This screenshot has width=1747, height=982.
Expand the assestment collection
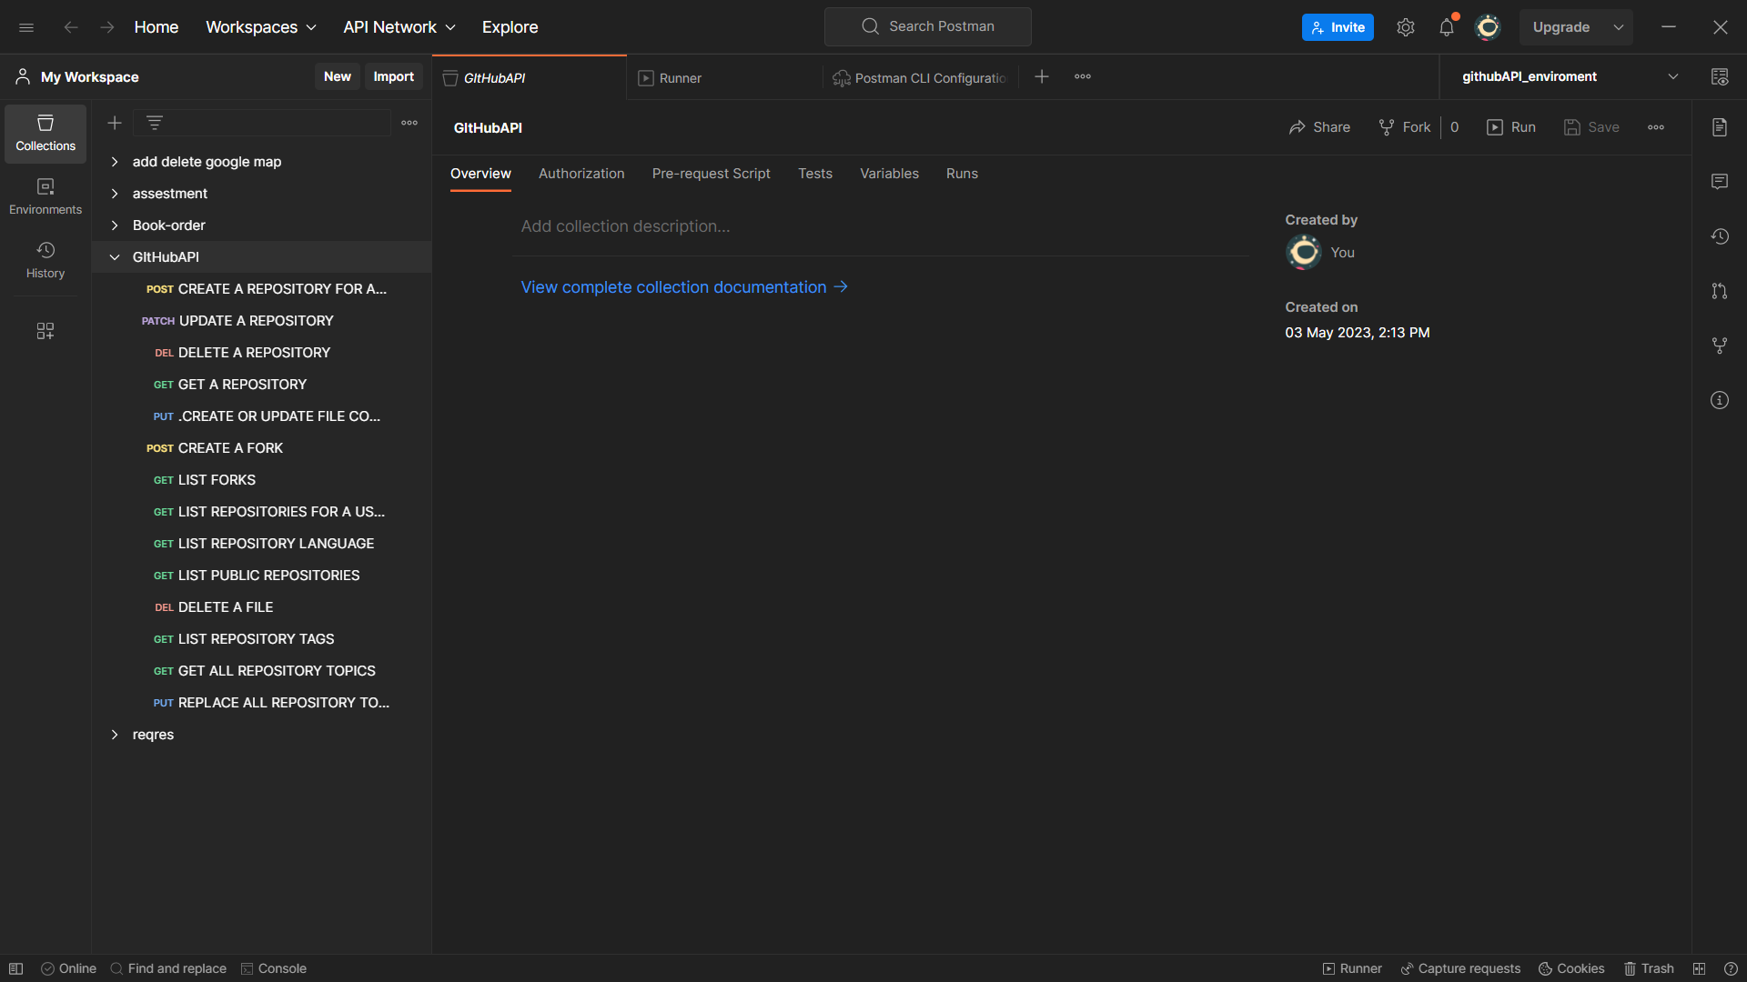pyautogui.click(x=115, y=194)
